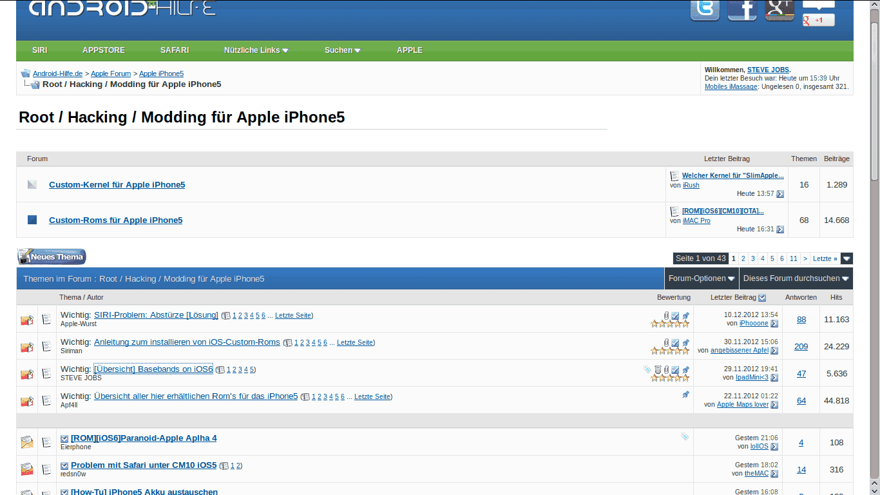This screenshot has height=495, width=880.
Task: Click the folder icon beside Android-Hilfe.de breadcrumb
Action: (26, 73)
